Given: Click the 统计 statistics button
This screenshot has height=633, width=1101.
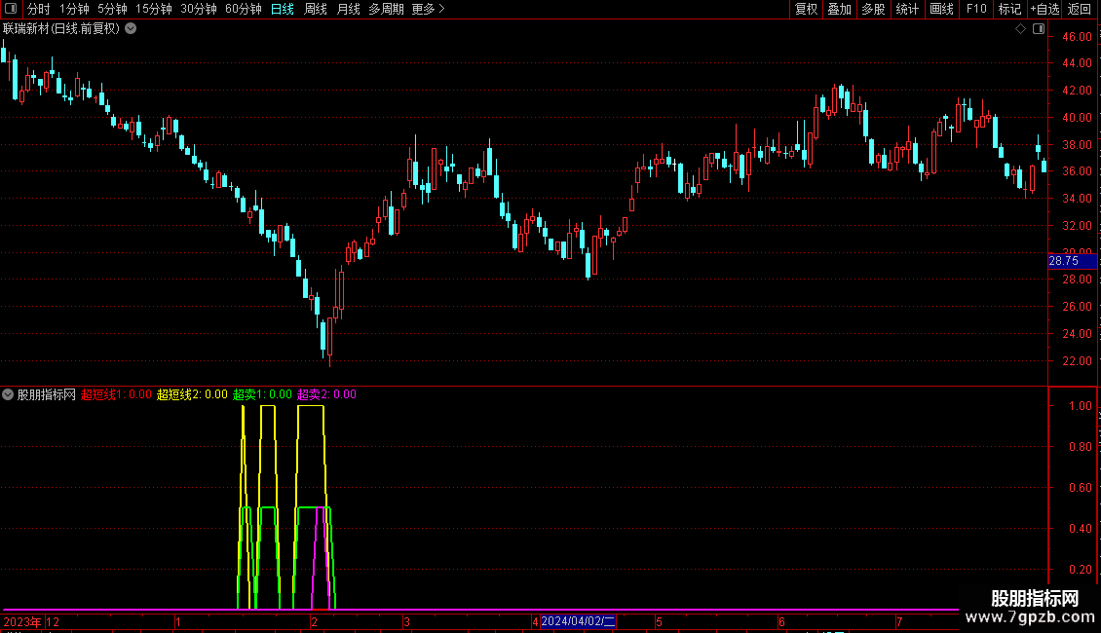Looking at the screenshot, I should pyautogui.click(x=906, y=9).
